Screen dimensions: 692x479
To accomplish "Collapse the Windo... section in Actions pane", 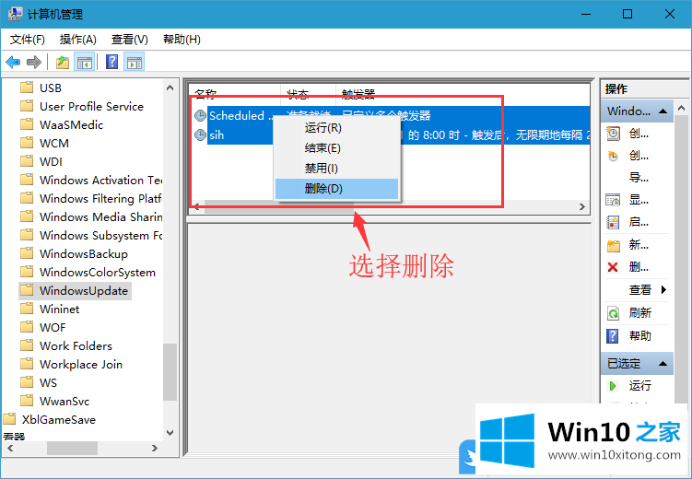I will [x=663, y=111].
